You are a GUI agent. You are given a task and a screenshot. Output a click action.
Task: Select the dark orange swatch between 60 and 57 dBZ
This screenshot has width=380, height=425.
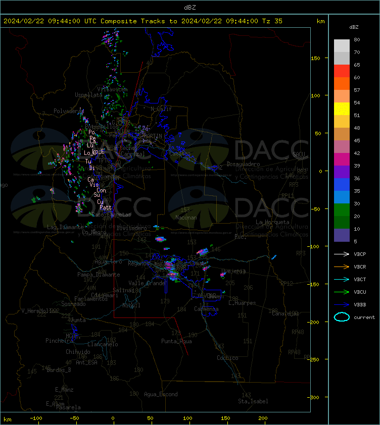click(x=342, y=83)
